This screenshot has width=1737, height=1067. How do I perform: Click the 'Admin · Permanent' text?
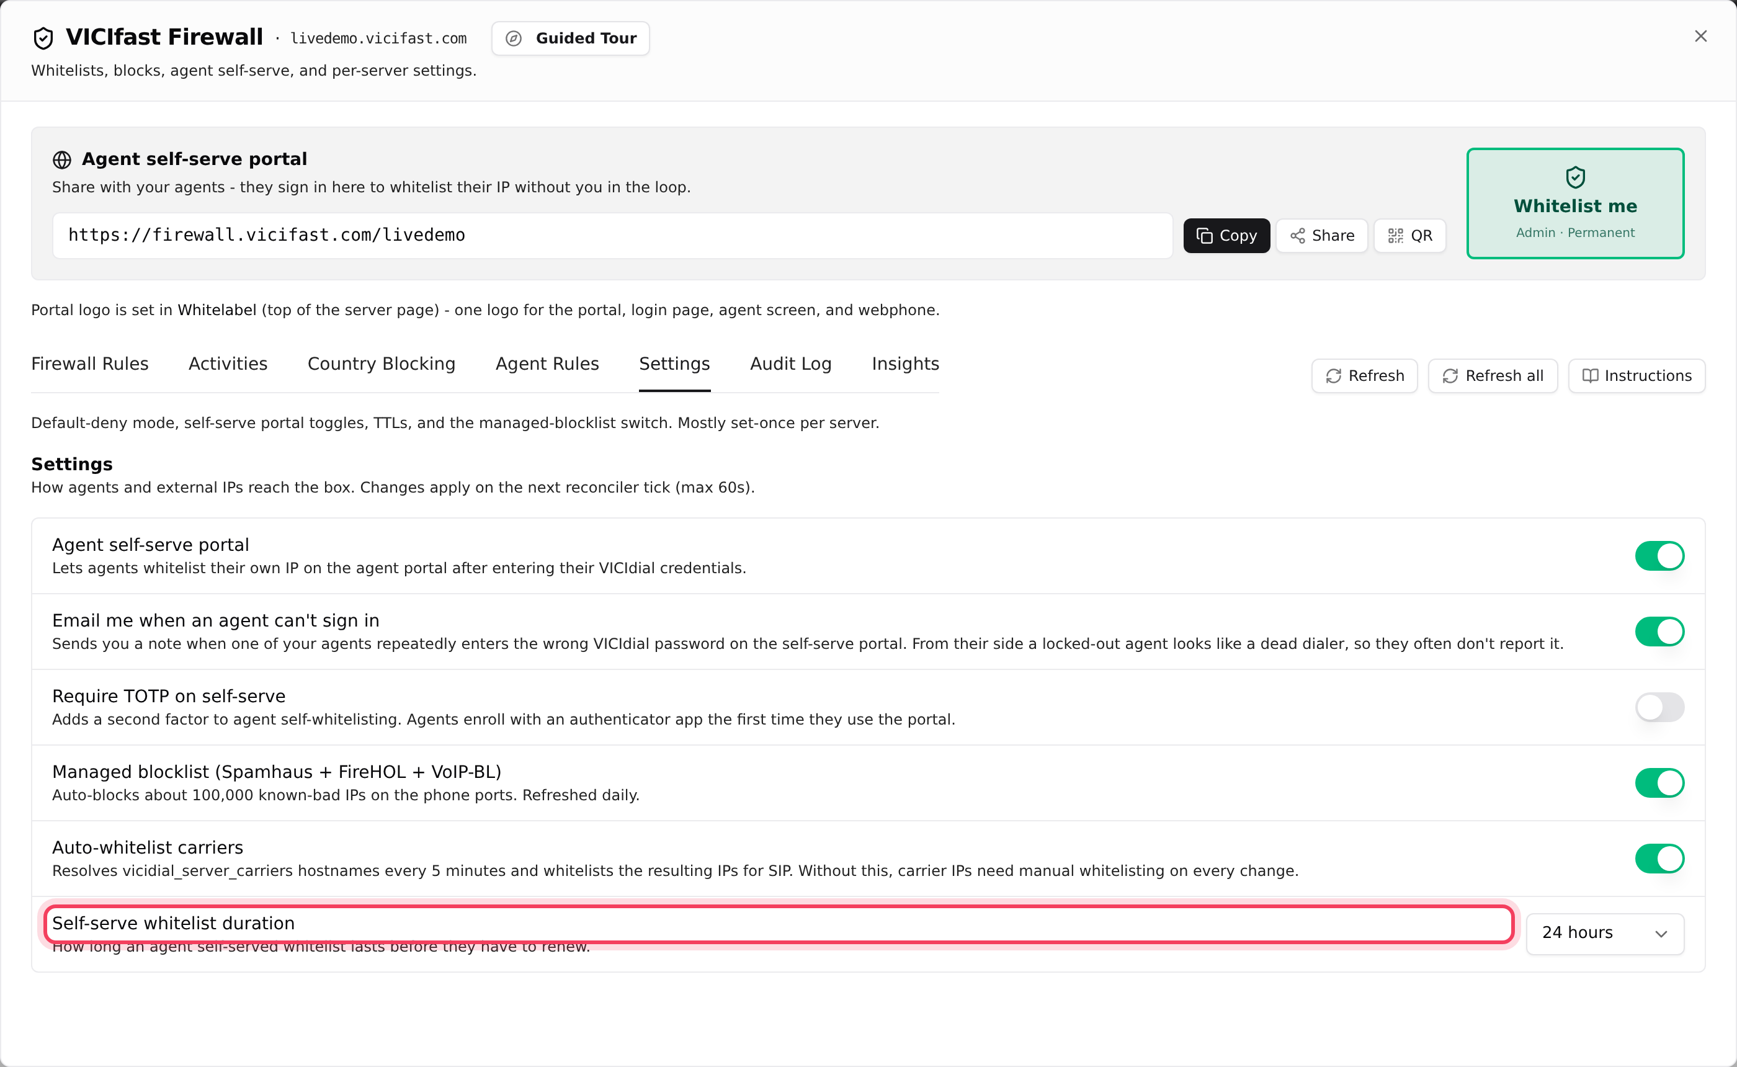point(1574,233)
